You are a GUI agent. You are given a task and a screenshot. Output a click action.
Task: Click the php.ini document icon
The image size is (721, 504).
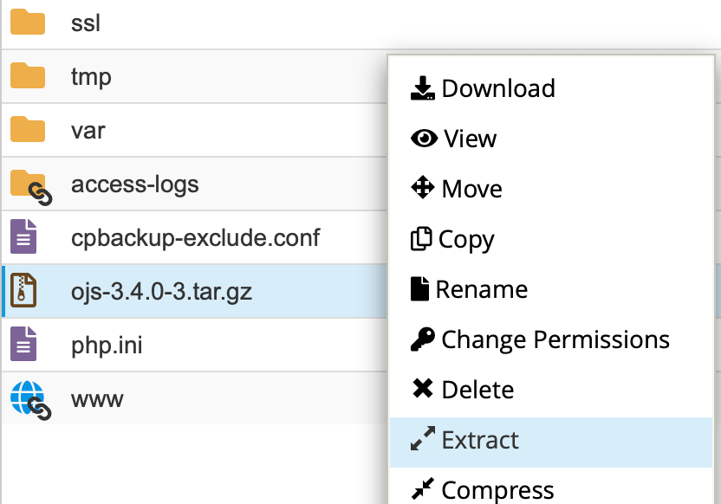23,344
